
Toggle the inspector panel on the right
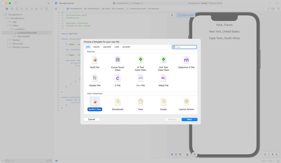click(x=277, y=3)
